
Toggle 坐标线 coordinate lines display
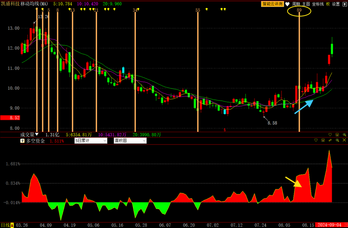tap(318, 4)
